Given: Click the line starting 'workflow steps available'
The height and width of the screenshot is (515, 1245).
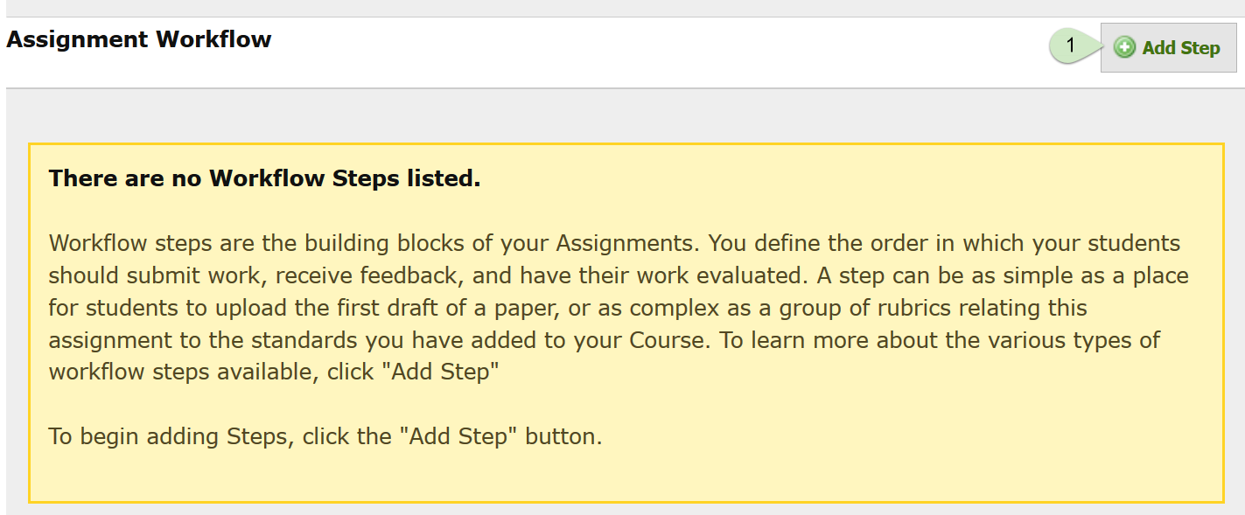Looking at the screenshot, I should pyautogui.click(x=274, y=372).
